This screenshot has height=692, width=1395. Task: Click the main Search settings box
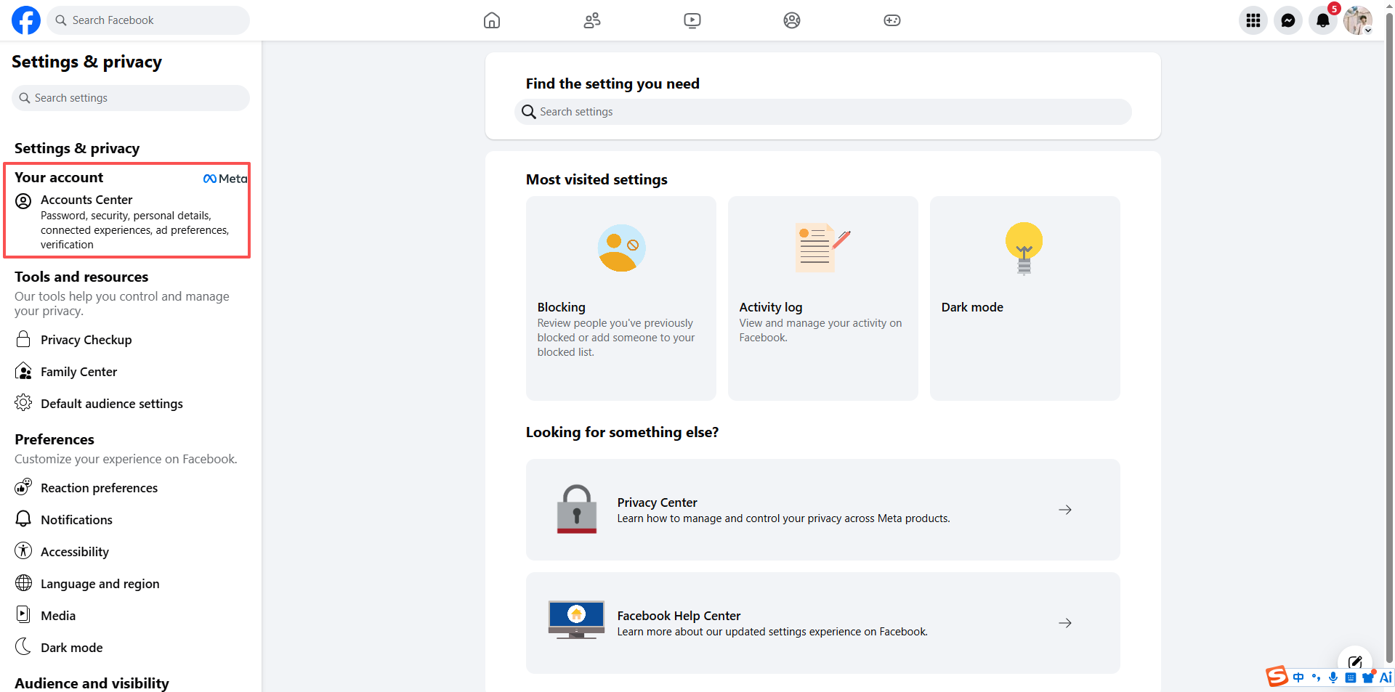click(x=822, y=112)
